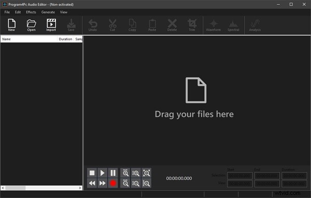Open the Effects menu
Screen dimensions: 311x198
point(31,12)
